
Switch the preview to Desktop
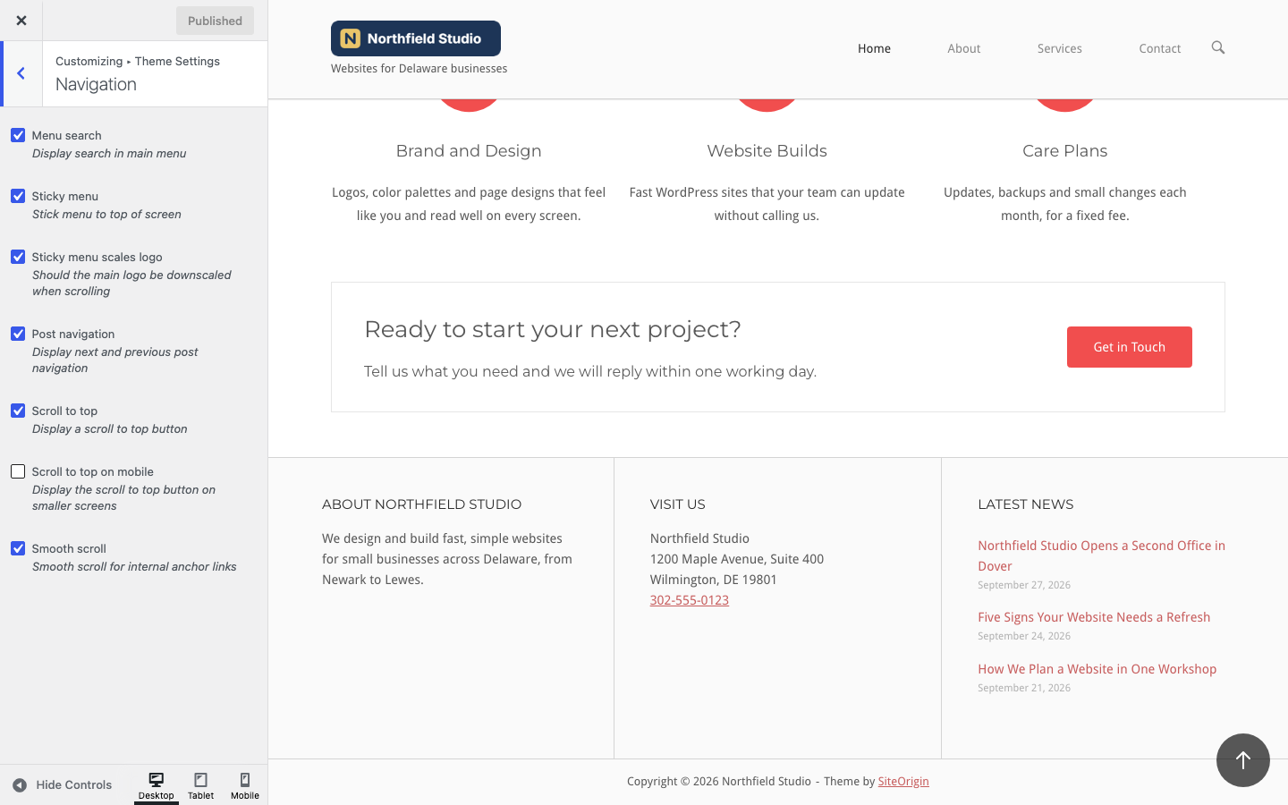tap(157, 786)
